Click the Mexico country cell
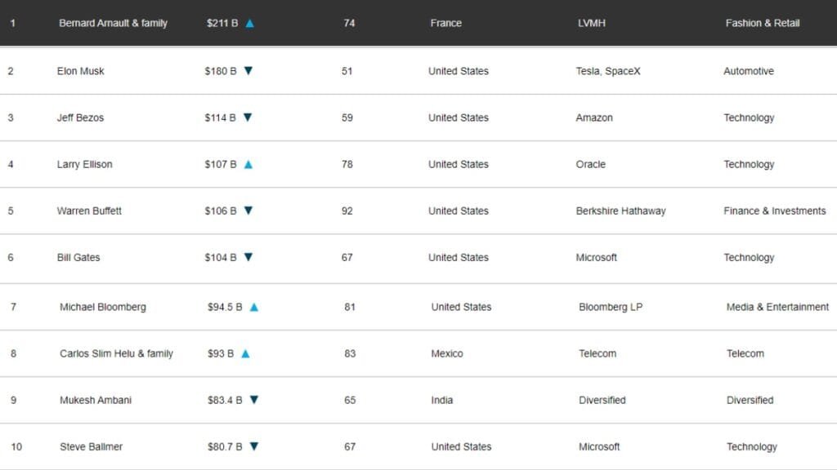The width and height of the screenshot is (837, 470). (447, 354)
